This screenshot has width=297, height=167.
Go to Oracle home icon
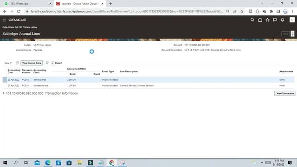(x=260, y=19)
